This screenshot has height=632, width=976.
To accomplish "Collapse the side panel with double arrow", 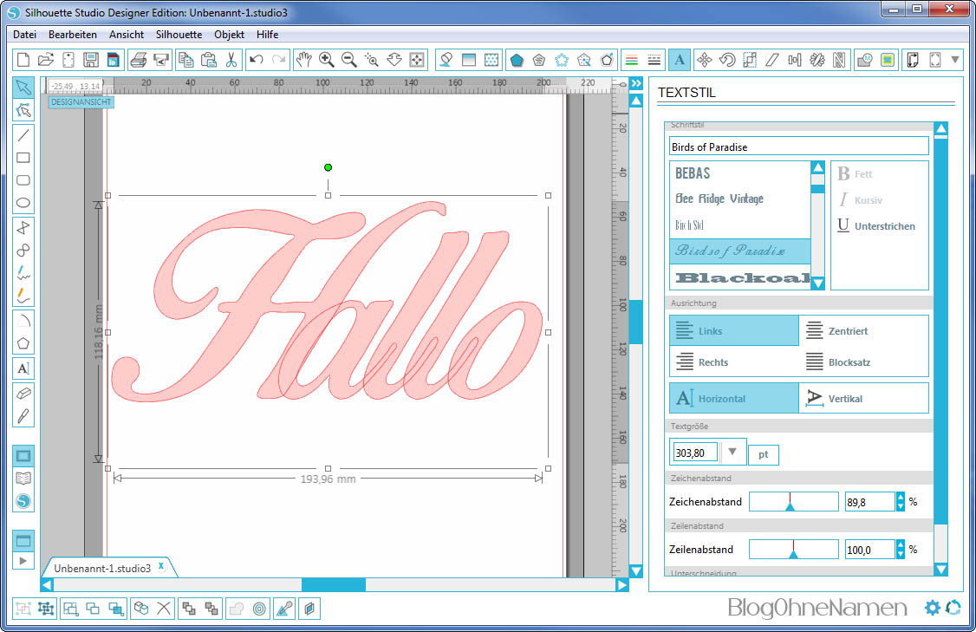I will (x=636, y=84).
